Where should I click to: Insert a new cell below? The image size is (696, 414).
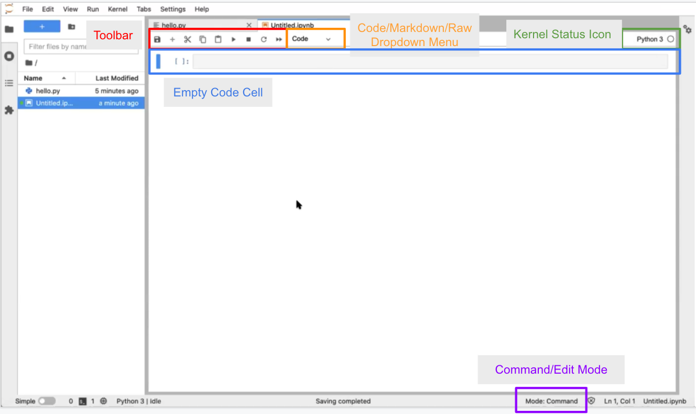tap(172, 39)
